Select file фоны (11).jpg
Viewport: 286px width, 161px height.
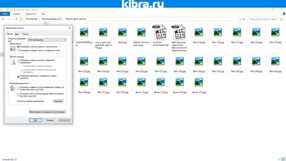(199, 84)
